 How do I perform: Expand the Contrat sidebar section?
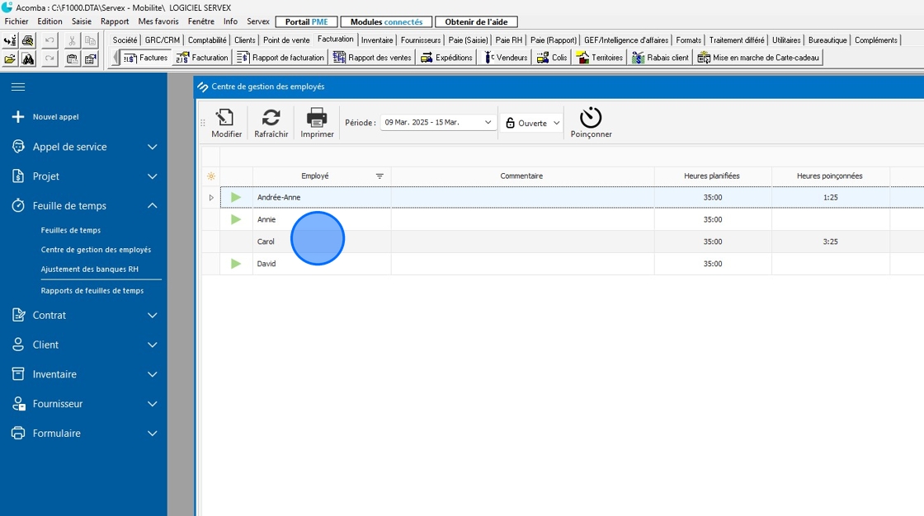pyautogui.click(x=152, y=315)
